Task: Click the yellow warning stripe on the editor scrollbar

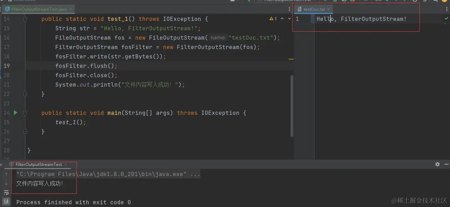Action: 291,59
